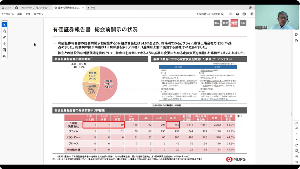Click the speaker video thumbnail
The height and width of the screenshot is (169, 300).
pos(277,17)
